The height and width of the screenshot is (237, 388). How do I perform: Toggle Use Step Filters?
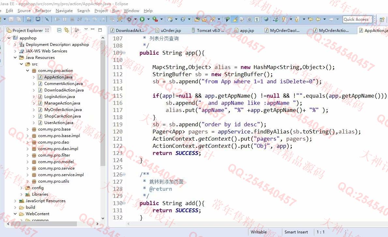[119, 19]
